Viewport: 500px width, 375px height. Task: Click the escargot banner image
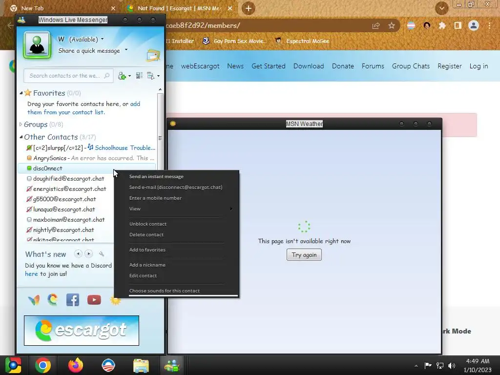click(82, 331)
